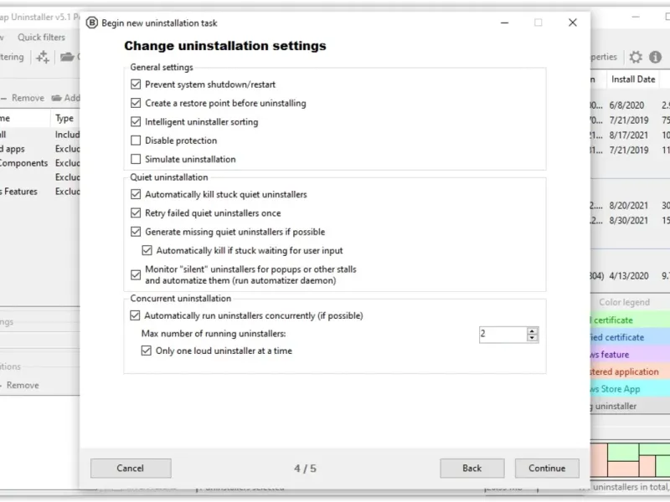The image size is (670, 502).
Task: Open the settings gear icon
Action: [x=636, y=57]
